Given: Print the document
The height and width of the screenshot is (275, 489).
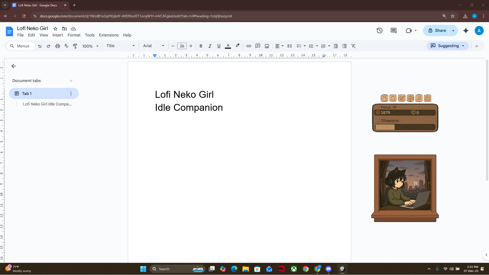Looking at the screenshot, I should [57, 46].
